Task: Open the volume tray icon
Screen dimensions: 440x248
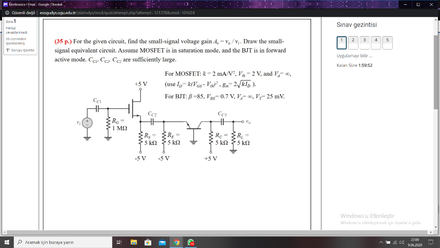Action: [x=402, y=242]
